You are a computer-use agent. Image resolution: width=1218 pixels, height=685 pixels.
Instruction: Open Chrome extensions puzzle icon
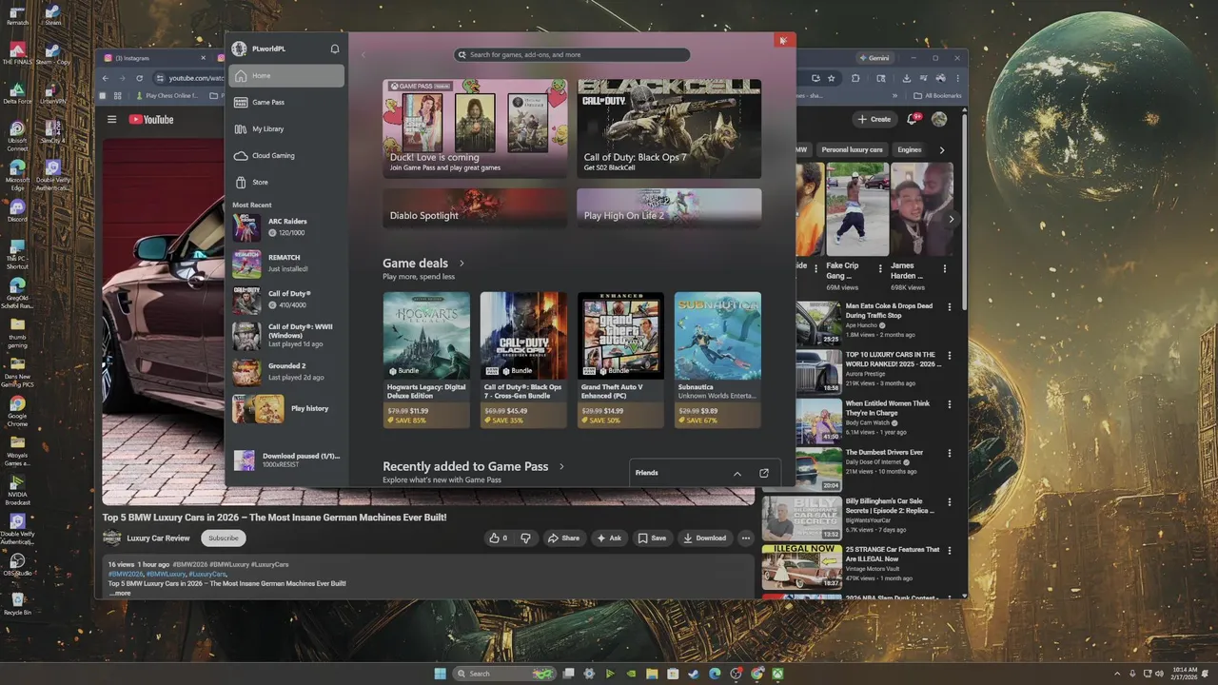tap(855, 78)
